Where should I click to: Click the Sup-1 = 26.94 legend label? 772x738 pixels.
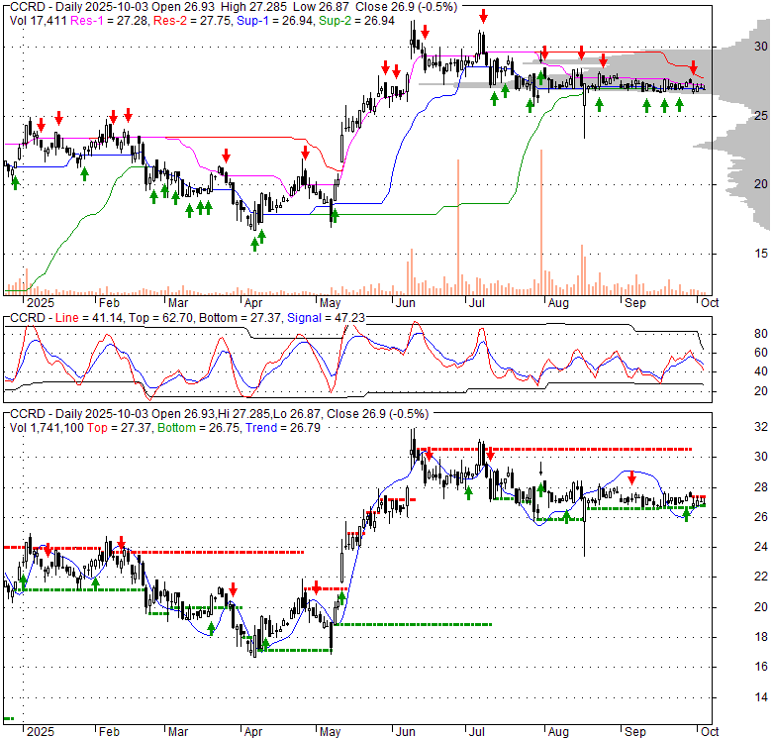click(275, 21)
